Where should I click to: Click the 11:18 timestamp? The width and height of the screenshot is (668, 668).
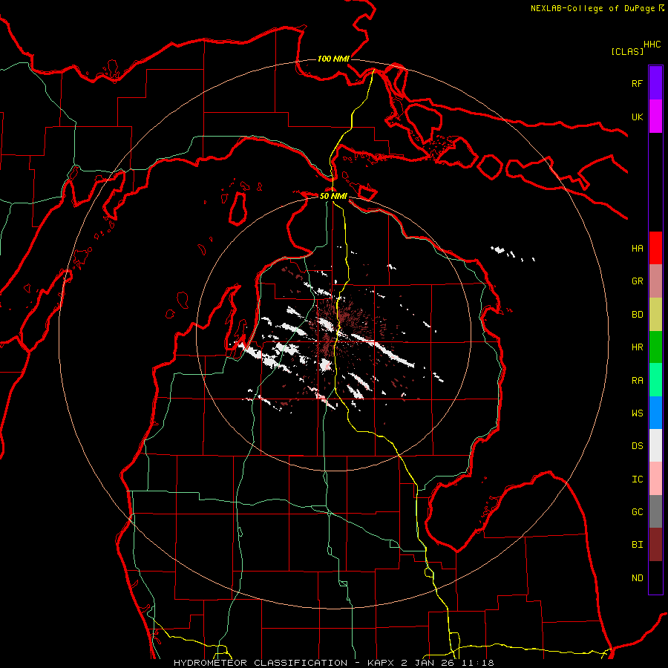479,663
